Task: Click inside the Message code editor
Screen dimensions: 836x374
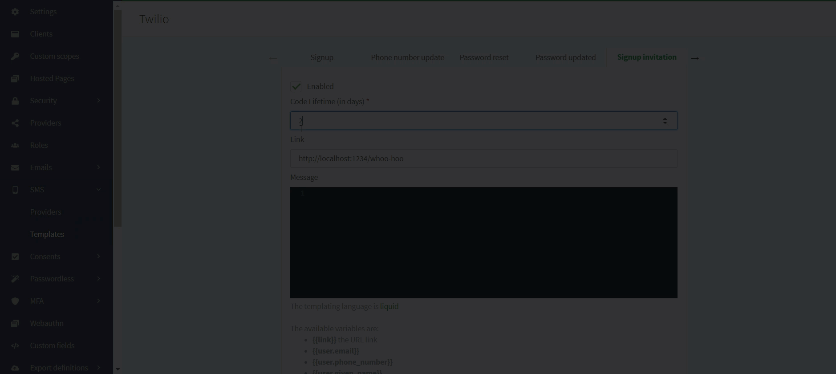Action: point(483,243)
